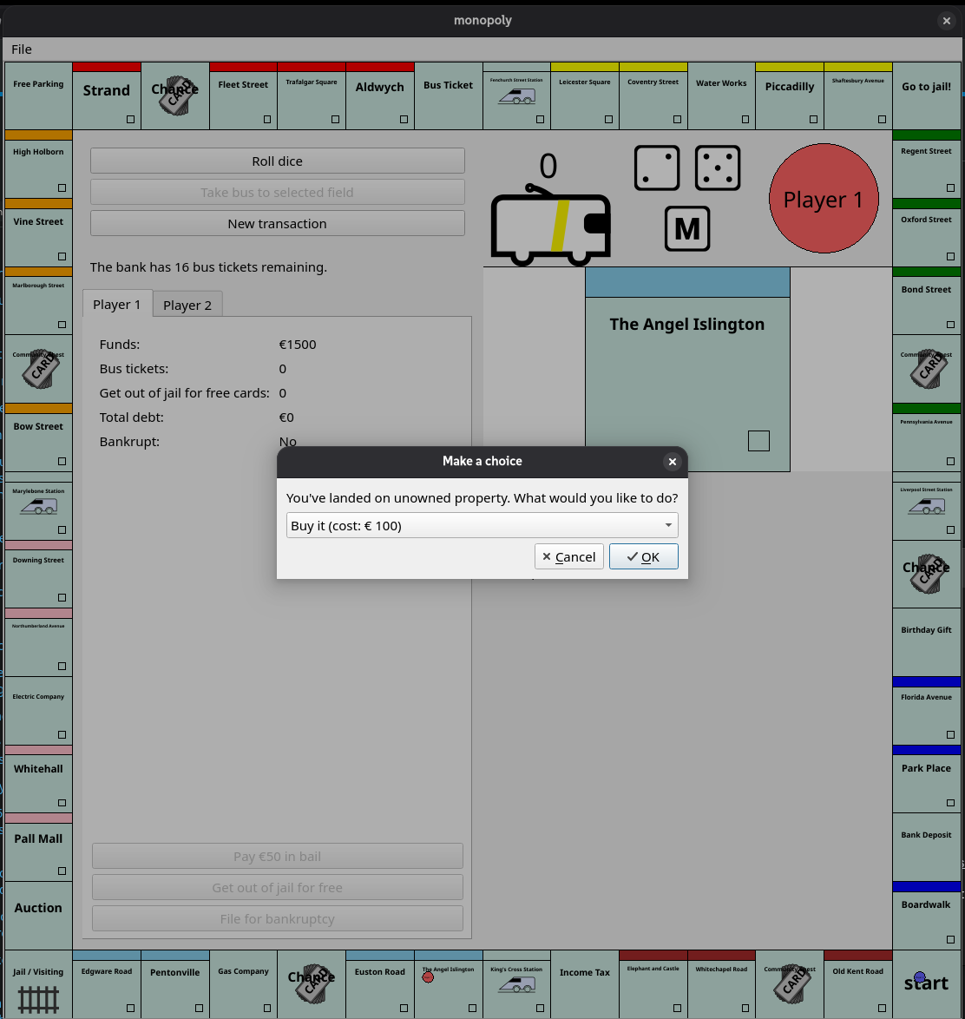Click the M die icon
Viewport: 965px width, 1019px height.
coord(687,228)
